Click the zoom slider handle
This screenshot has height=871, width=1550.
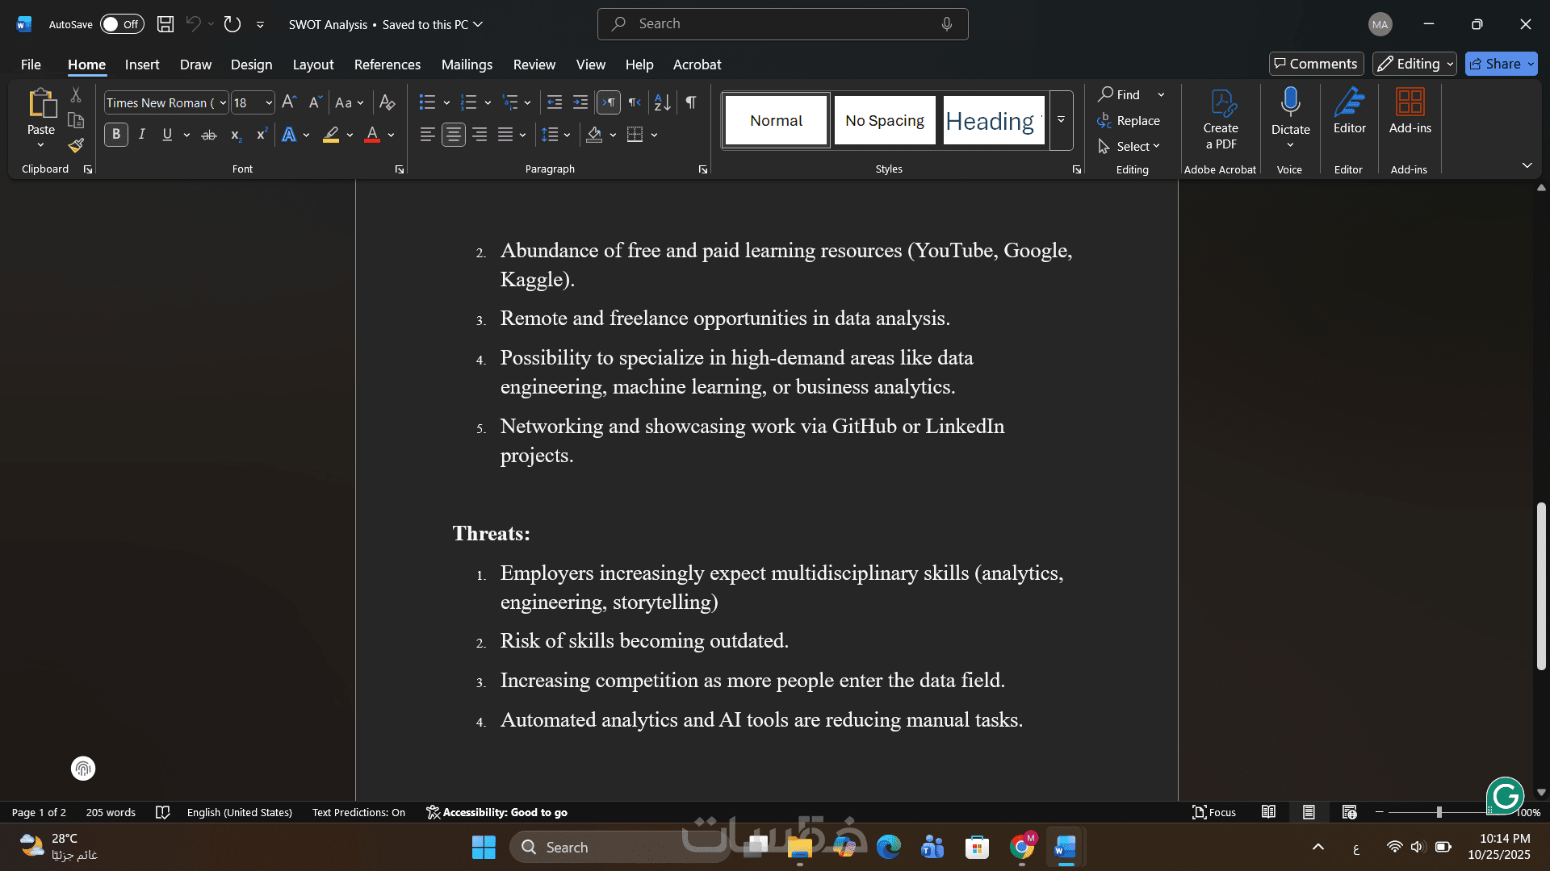(x=1439, y=813)
